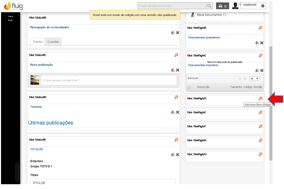Add new widget to SlotLeftC
This screenshot has width=284, height=189.
[x=176, y=55]
